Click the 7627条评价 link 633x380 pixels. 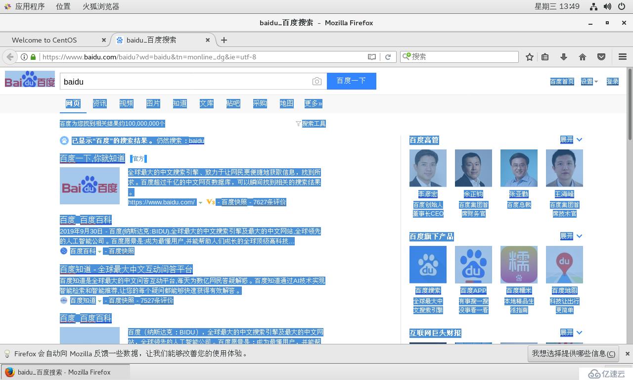pos(270,202)
